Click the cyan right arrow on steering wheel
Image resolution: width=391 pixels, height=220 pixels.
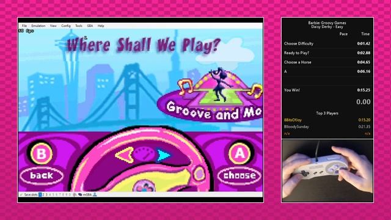(x=164, y=155)
